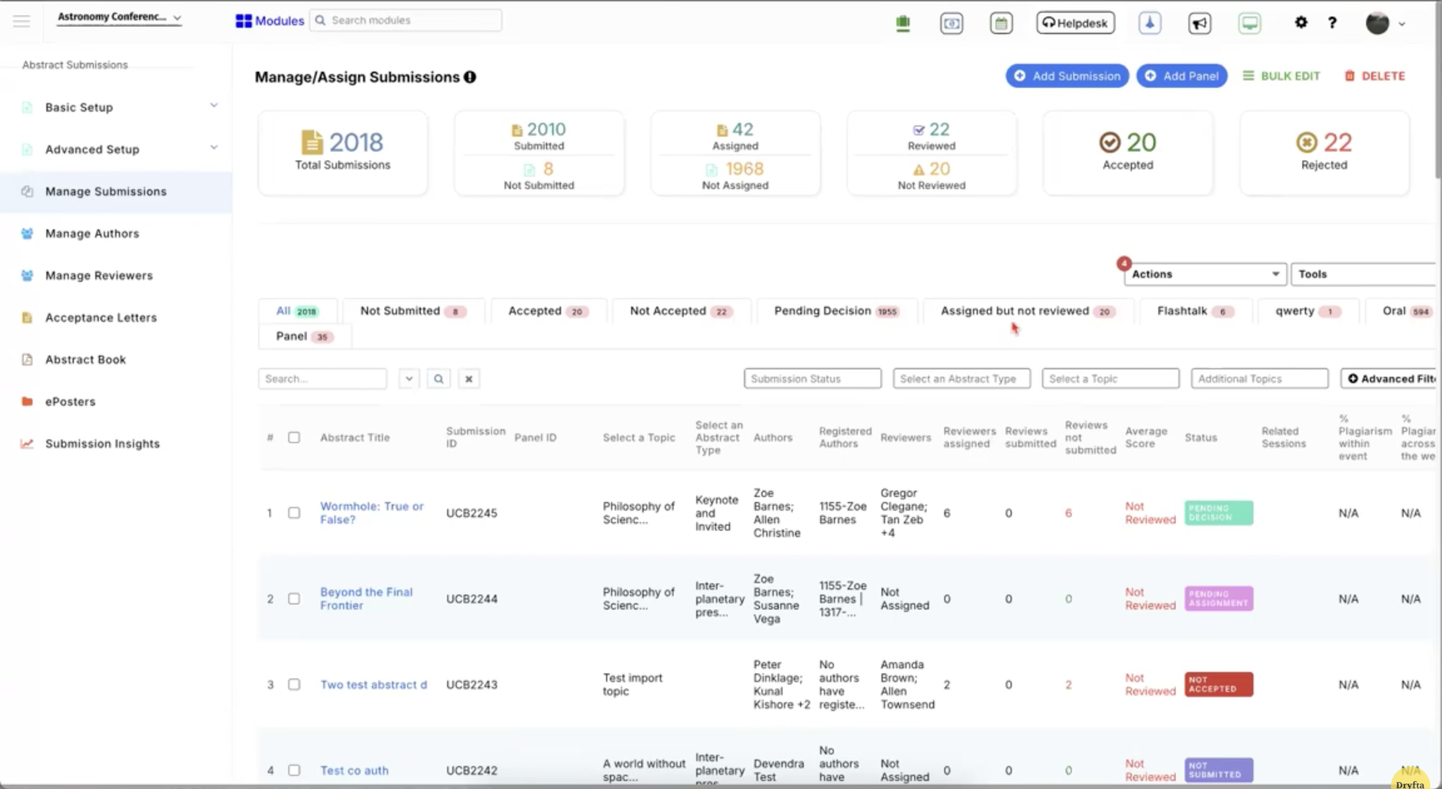Image resolution: width=1442 pixels, height=789 pixels.
Task: Switch to the Not Submitted tab
Action: [413, 311]
